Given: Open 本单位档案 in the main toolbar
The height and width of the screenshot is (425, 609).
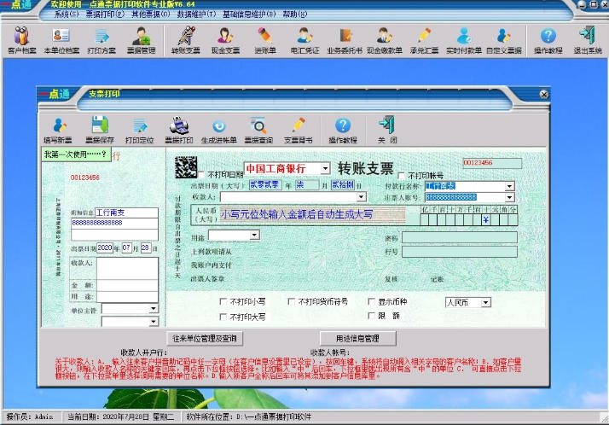Looking at the screenshot, I should coord(61,40).
